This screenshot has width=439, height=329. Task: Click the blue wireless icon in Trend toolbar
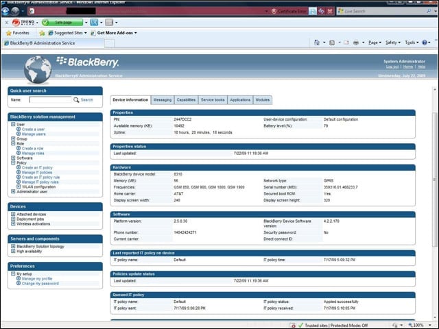[94, 23]
